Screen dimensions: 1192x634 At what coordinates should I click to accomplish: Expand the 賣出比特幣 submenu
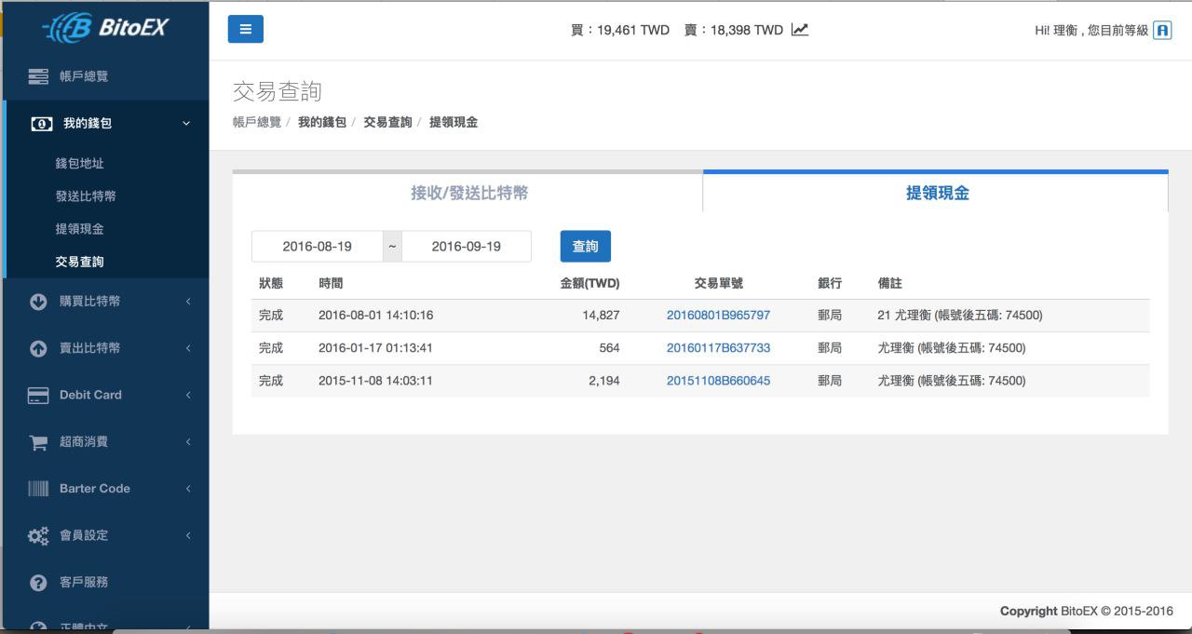tap(187, 348)
